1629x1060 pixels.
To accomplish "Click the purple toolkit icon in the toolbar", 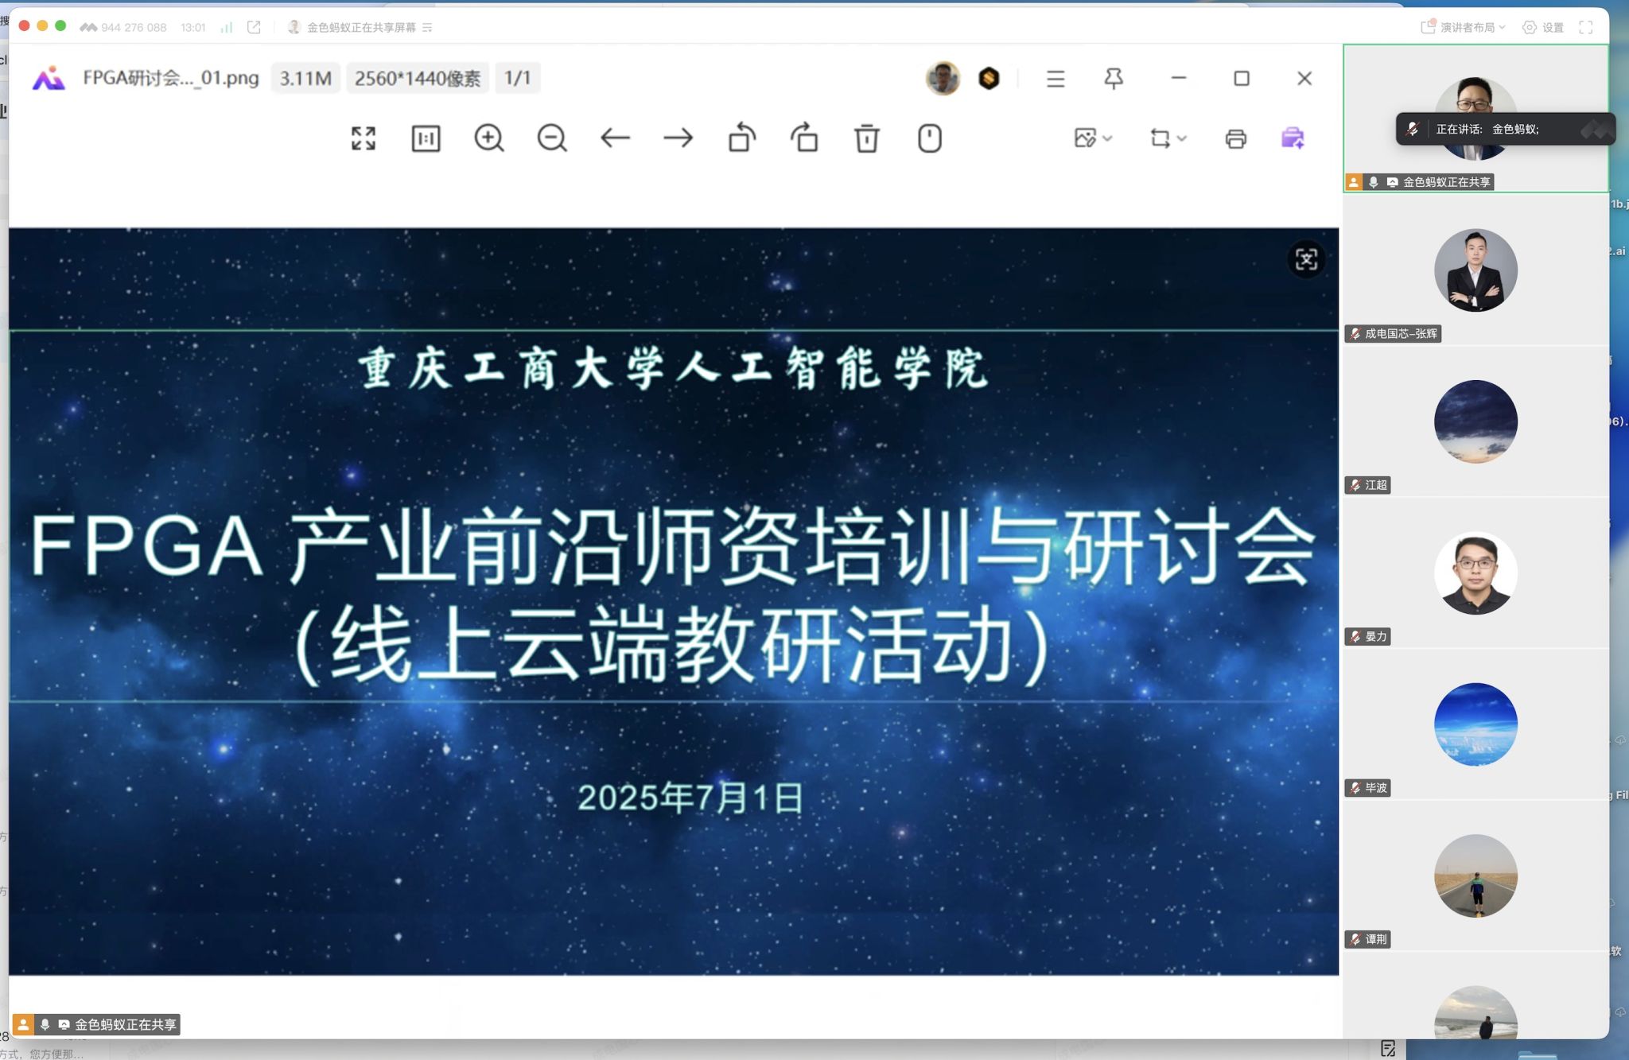I will (x=1294, y=138).
